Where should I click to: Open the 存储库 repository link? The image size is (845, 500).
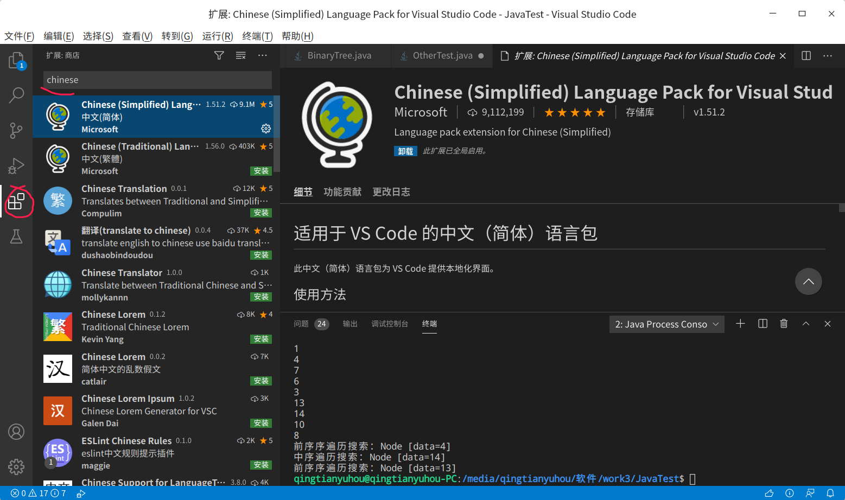640,112
